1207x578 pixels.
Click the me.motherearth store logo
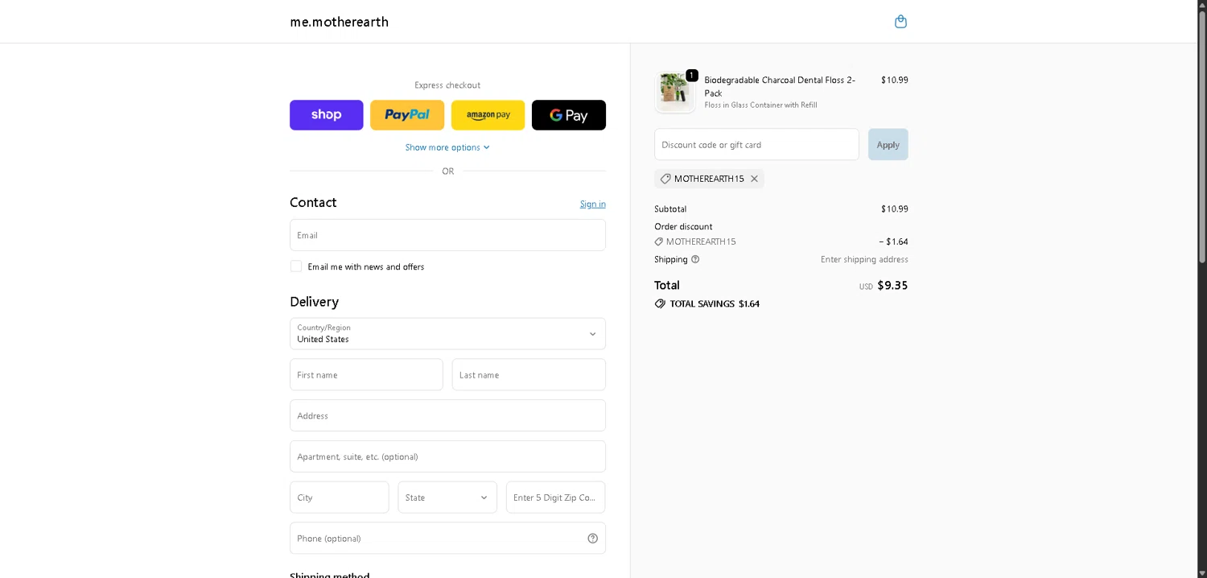click(x=339, y=22)
